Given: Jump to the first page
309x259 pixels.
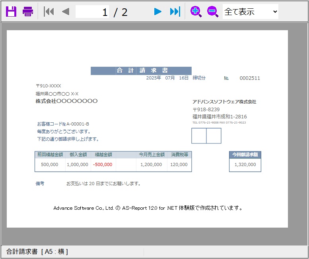Looking at the screenshot, I should (49, 12).
